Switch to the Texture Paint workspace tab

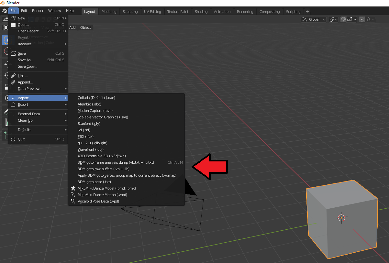178,12
